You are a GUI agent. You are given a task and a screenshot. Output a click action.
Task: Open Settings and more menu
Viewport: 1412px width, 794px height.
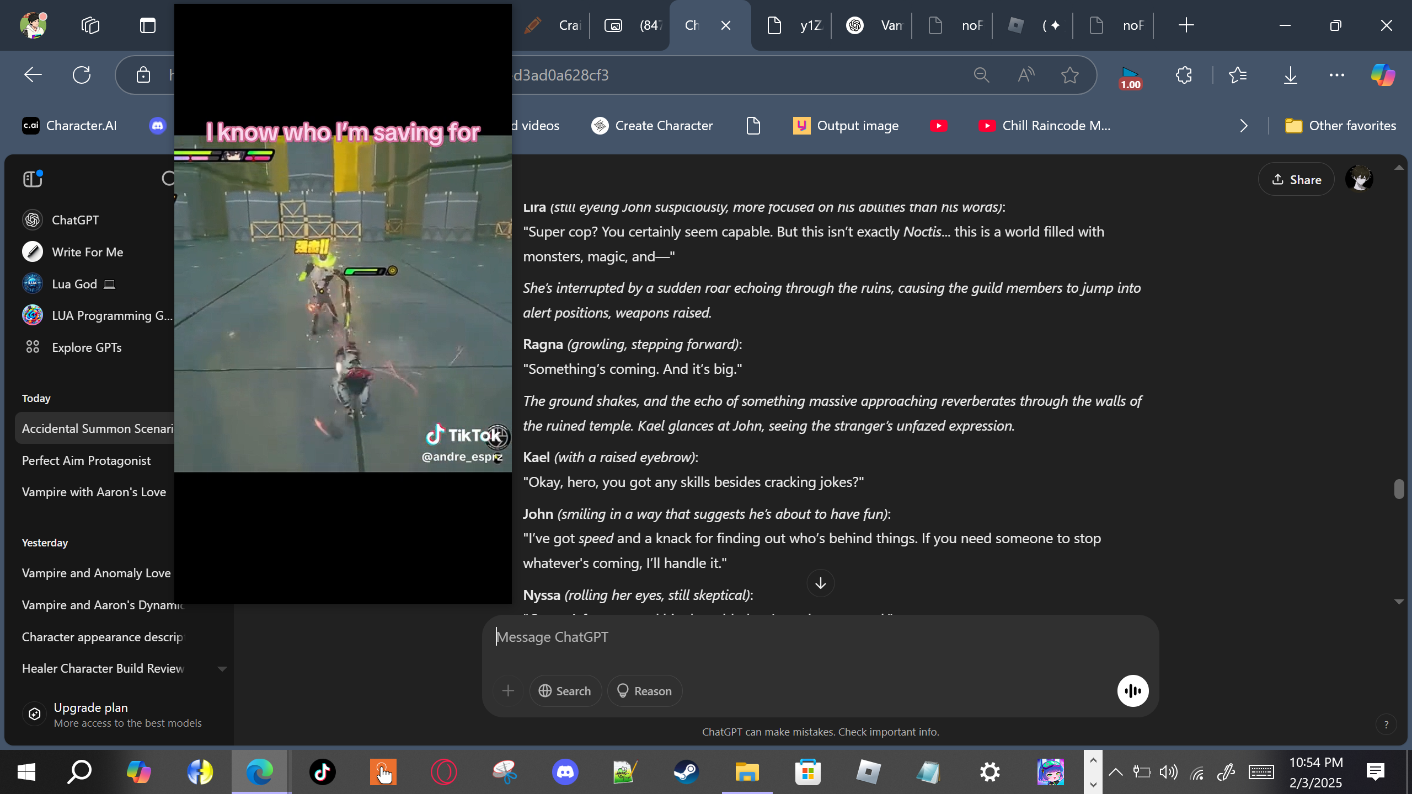tap(1337, 75)
